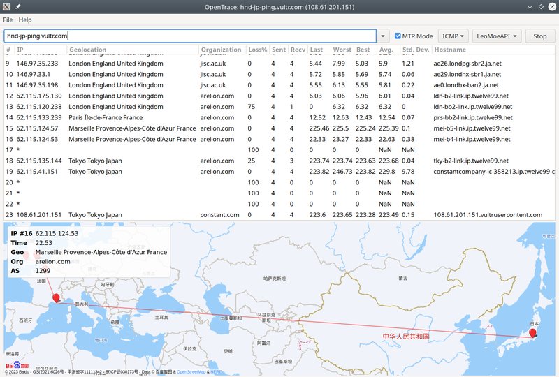Sort the table by the Loss% column
Screen dimensions: 559x377
256,50
